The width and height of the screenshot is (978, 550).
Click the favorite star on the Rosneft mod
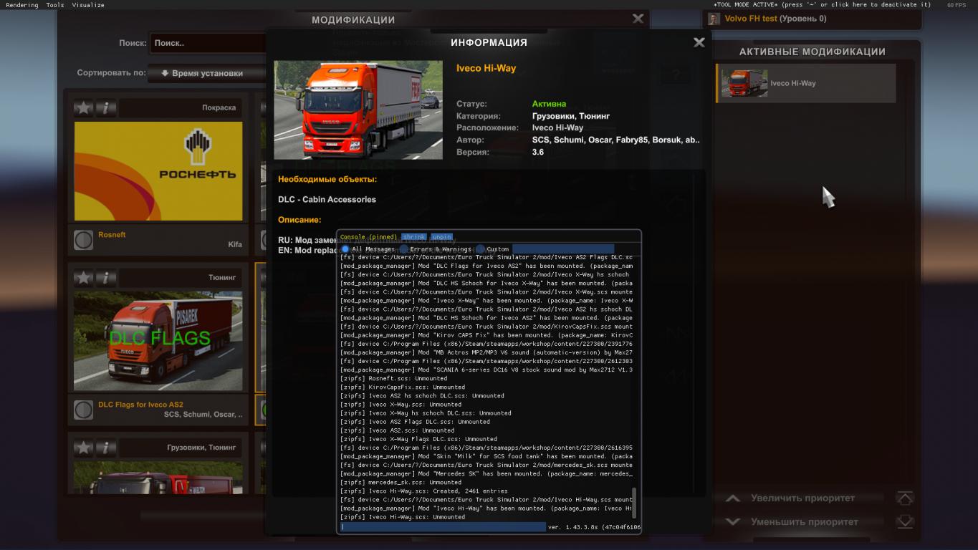point(84,108)
